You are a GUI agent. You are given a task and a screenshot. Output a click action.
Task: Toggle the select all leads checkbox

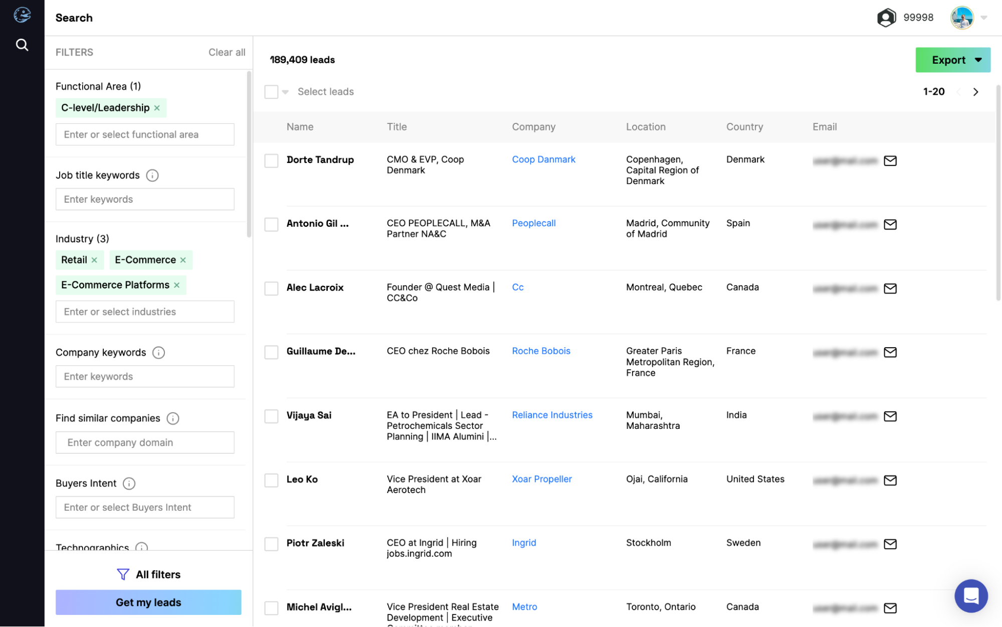[x=272, y=91]
